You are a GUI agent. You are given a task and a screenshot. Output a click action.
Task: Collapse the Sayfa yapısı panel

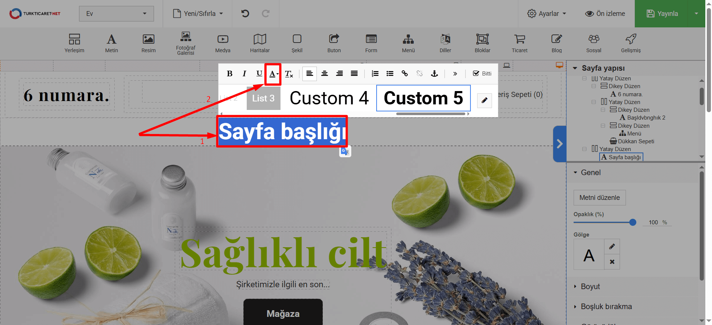click(575, 68)
